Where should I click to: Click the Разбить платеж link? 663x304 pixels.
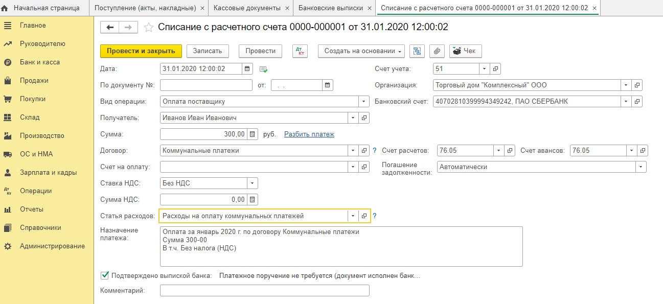(309, 134)
